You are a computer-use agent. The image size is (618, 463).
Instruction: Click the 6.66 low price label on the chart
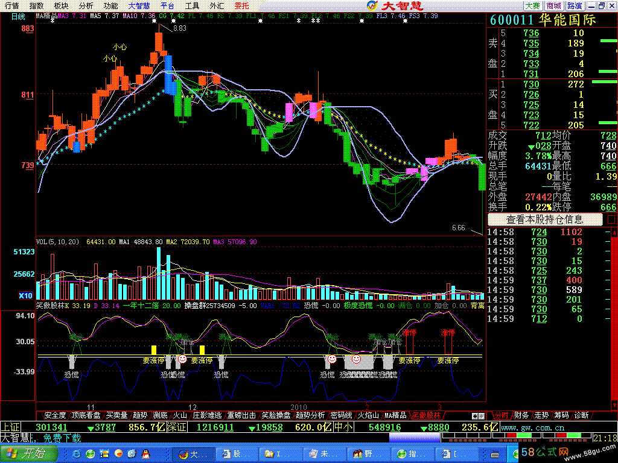coord(459,228)
